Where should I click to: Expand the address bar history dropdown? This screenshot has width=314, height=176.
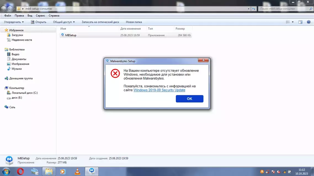coord(249,9)
